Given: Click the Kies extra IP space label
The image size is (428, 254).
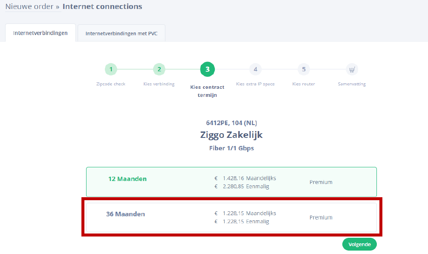Looking at the screenshot, I should click(x=255, y=84).
